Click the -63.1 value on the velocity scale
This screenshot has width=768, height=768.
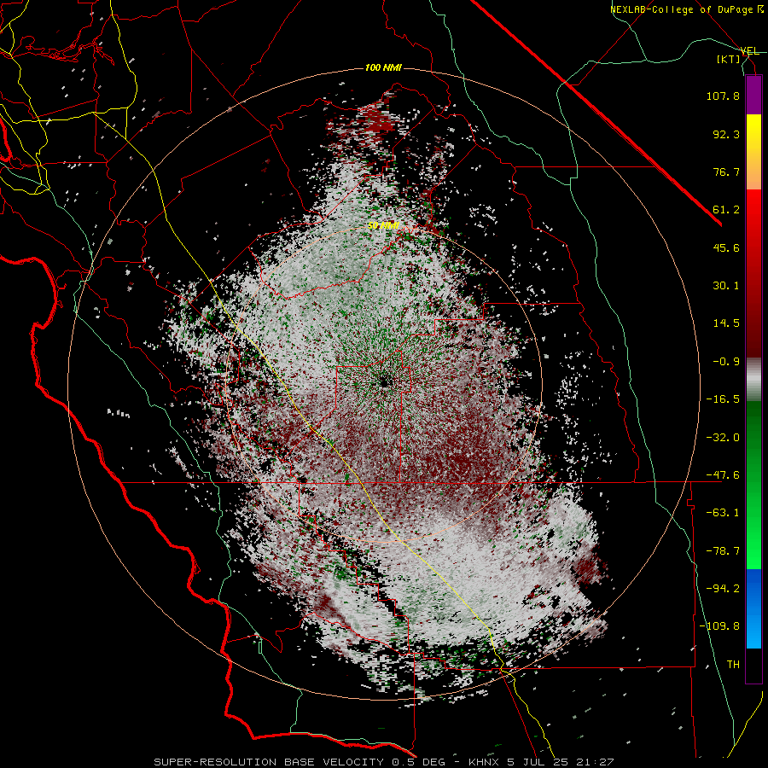tap(723, 513)
